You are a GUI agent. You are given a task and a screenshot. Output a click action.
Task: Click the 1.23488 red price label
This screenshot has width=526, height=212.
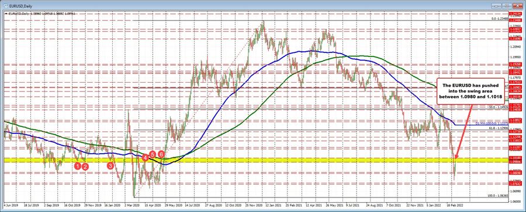click(x=515, y=20)
